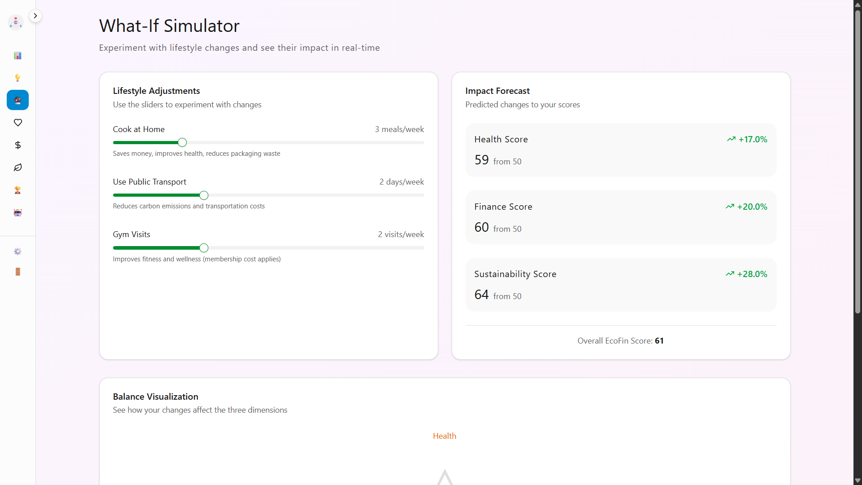This screenshot has width=862, height=485.
Task: Click the Gym Visits slider handle
Action: coord(204,248)
